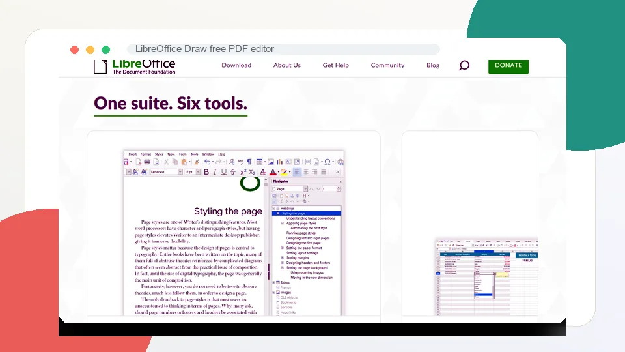Image resolution: width=625 pixels, height=352 pixels.
Task: Apply the yellow Highlighting Color swatch
Action: coord(285,172)
